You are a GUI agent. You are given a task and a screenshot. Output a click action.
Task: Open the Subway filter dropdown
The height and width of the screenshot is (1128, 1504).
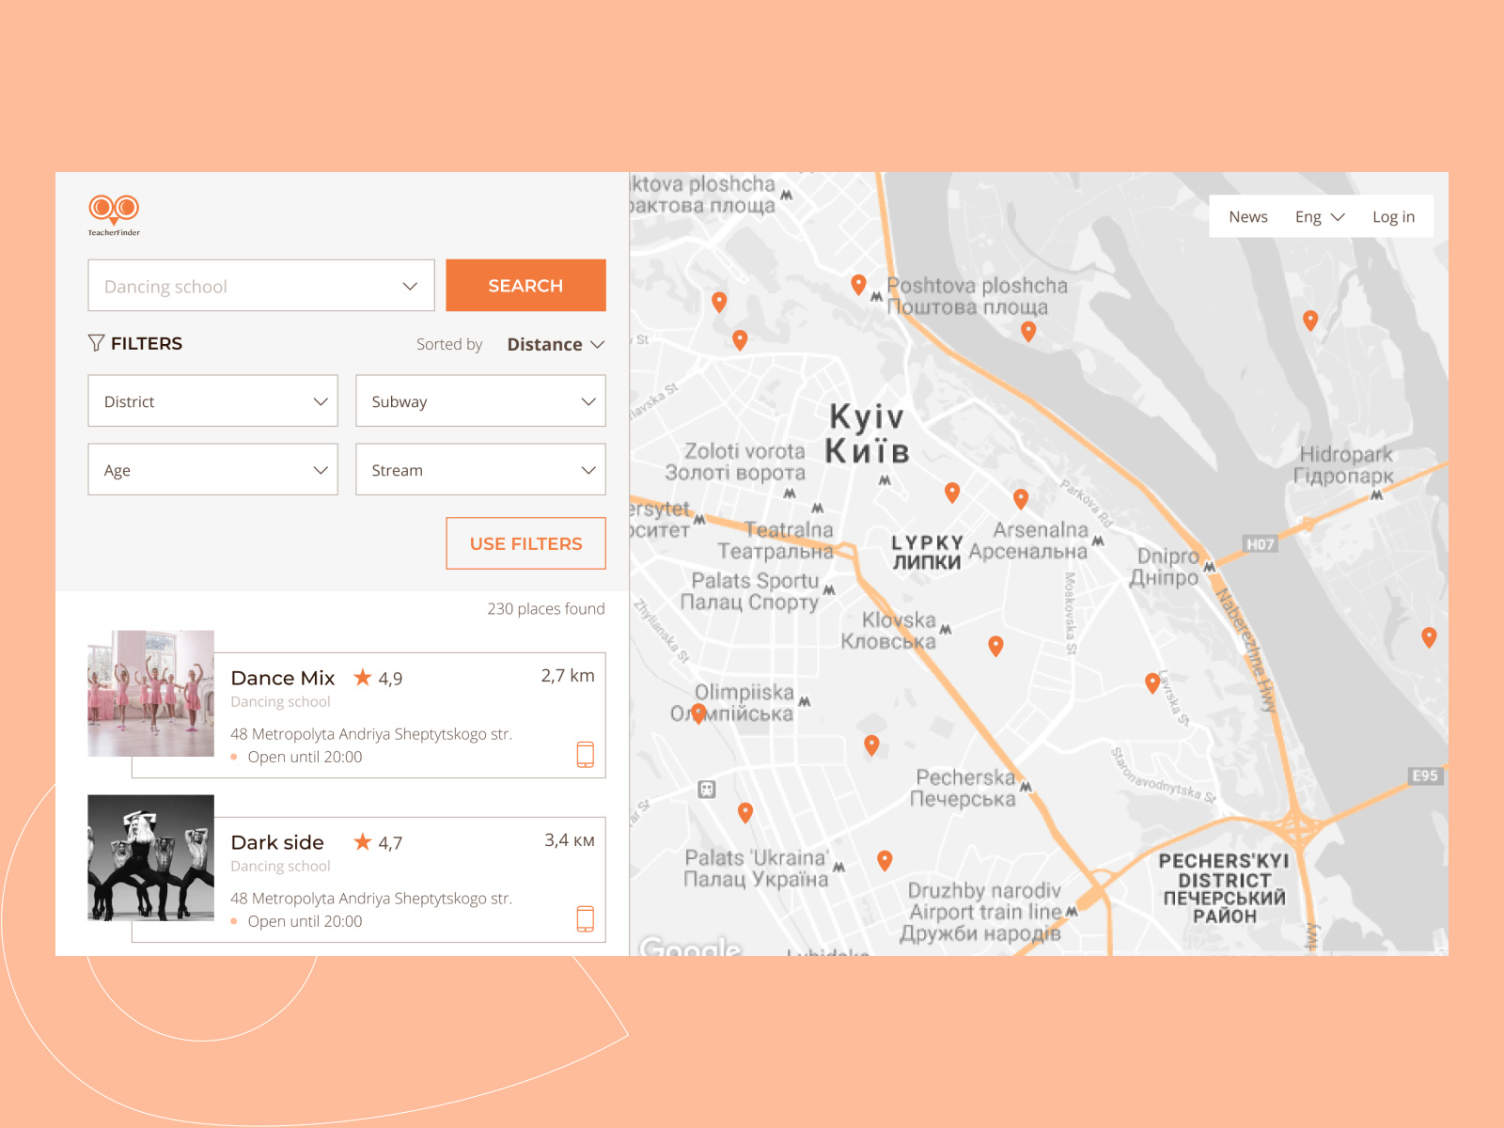coord(480,400)
